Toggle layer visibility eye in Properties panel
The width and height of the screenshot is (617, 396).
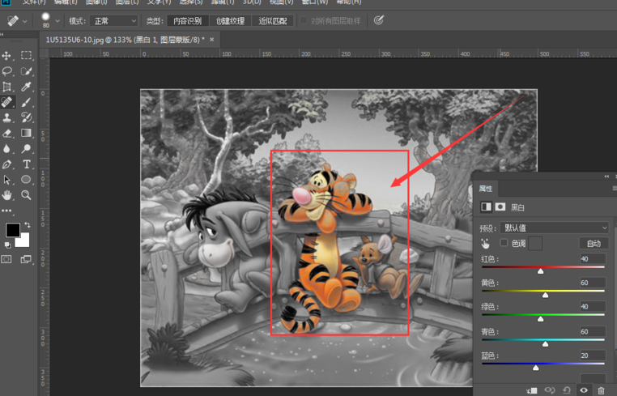pos(584,390)
